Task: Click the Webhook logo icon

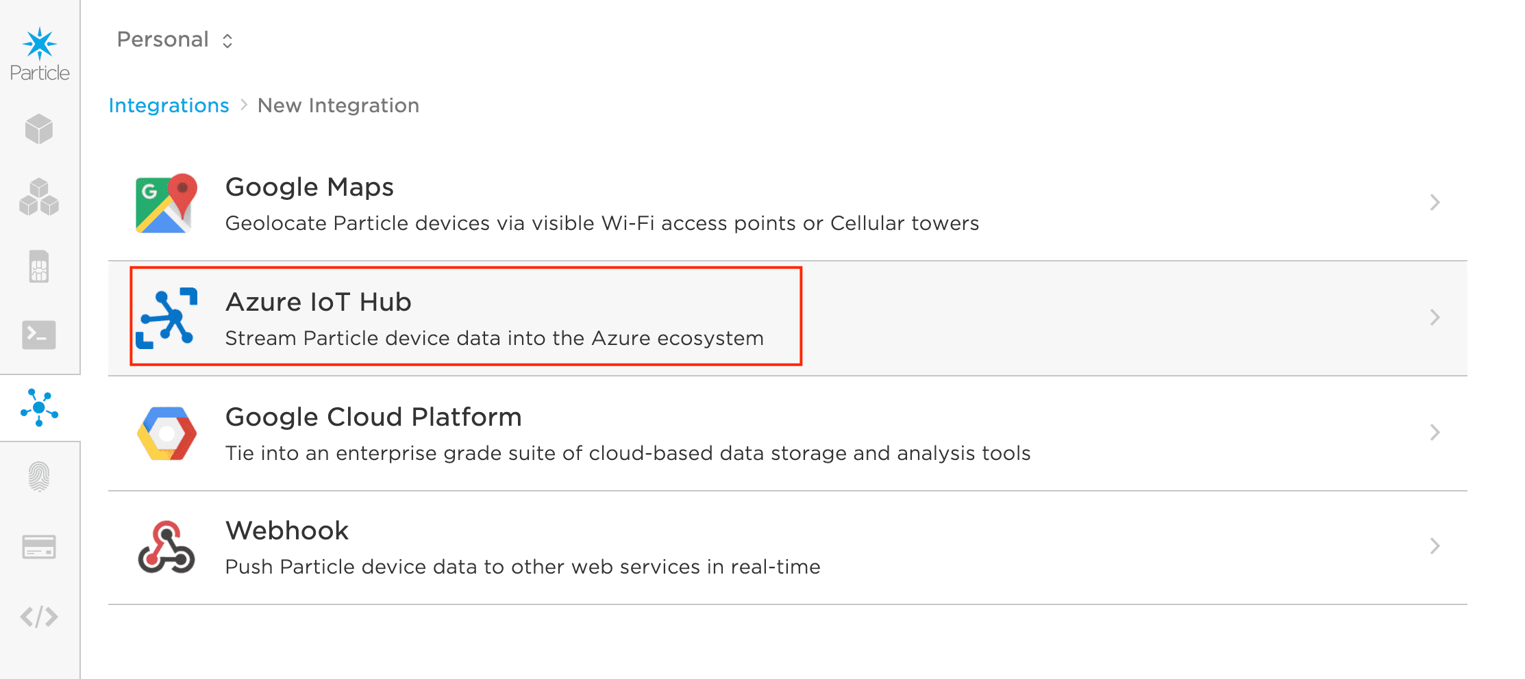Action: point(166,547)
